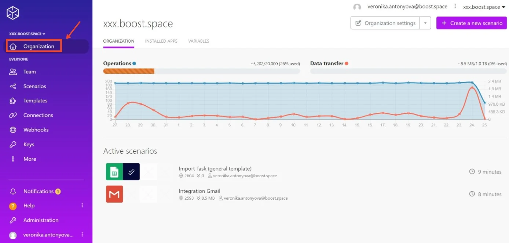509x243 pixels.
Task: Open the Team people icon
Action: (x=13, y=72)
